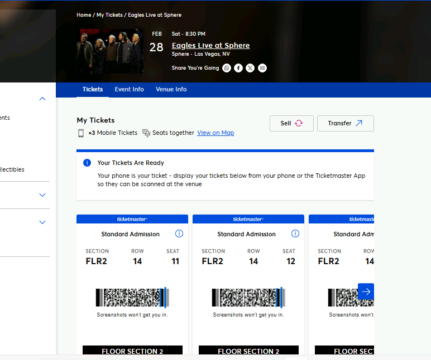Click 'Standard Admission' on seat 12 ticket

246,234
